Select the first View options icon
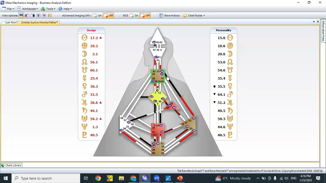 point(21,16)
